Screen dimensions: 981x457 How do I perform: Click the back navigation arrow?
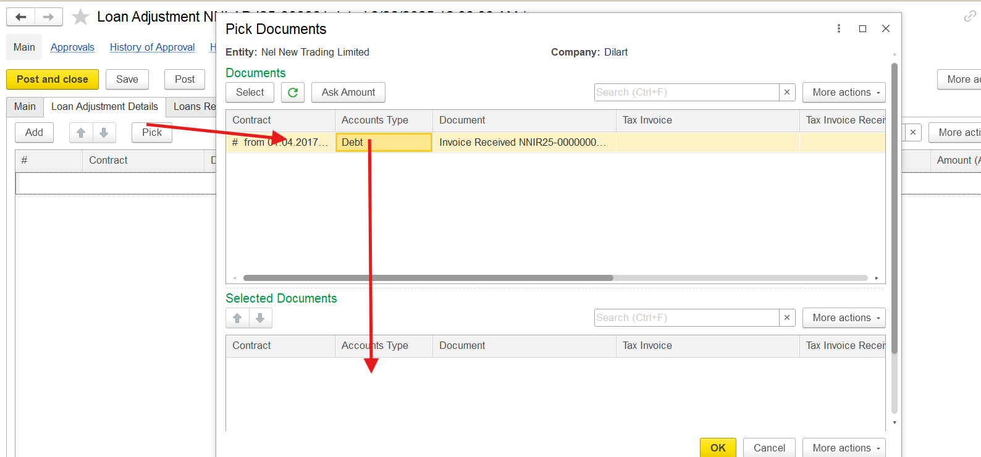[x=20, y=17]
